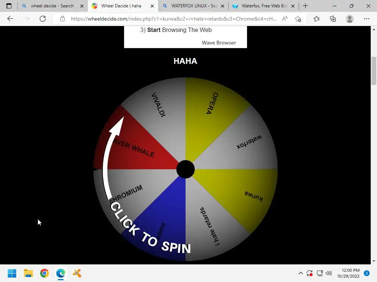Close the wheel decide - Search tab
377x282 pixels.
pyautogui.click(x=82, y=6)
